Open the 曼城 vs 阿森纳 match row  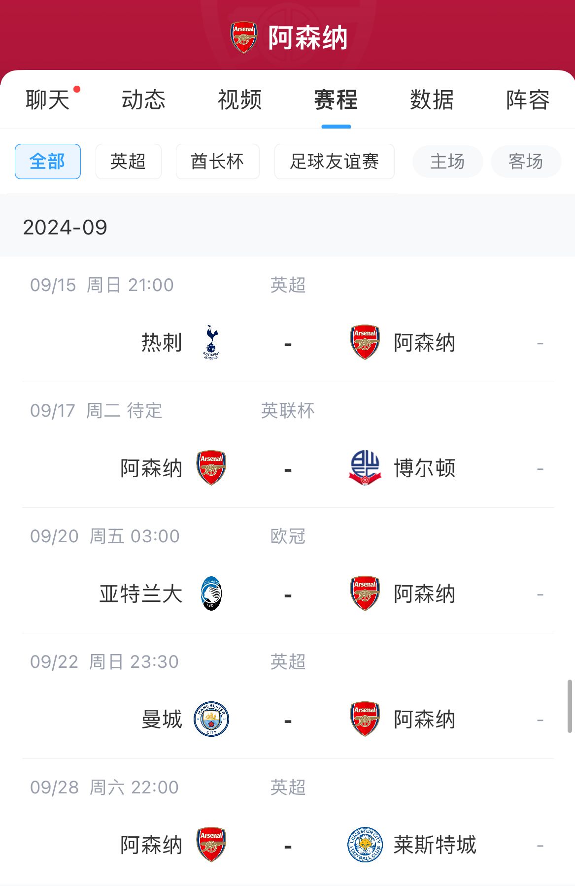[x=288, y=696]
